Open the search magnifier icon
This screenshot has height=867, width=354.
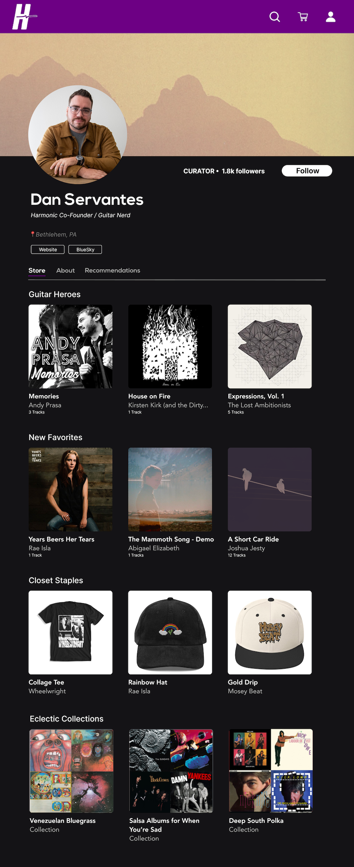(x=274, y=17)
